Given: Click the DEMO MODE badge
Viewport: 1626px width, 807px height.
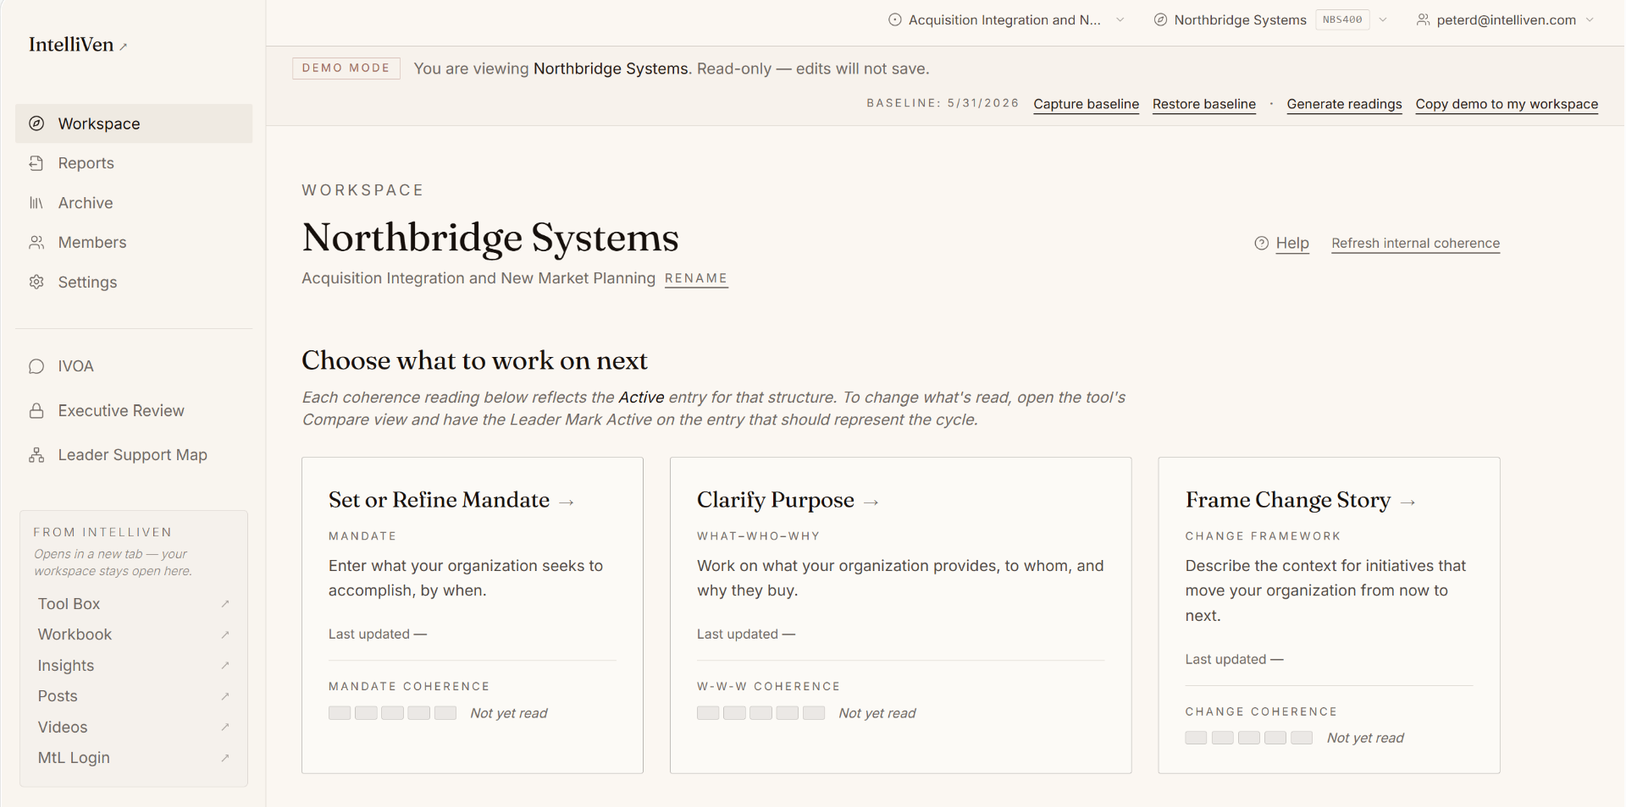Looking at the screenshot, I should (x=346, y=69).
